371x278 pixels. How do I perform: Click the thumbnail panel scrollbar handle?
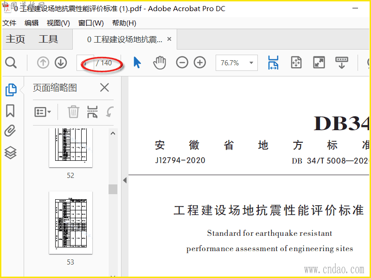tap(113, 189)
